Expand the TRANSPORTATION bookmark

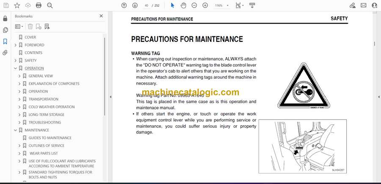click(19, 99)
